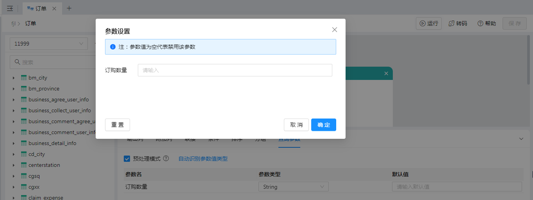The height and width of the screenshot is (200, 533).
Task: Open the 11999 database dropdown
Action: click(x=49, y=44)
